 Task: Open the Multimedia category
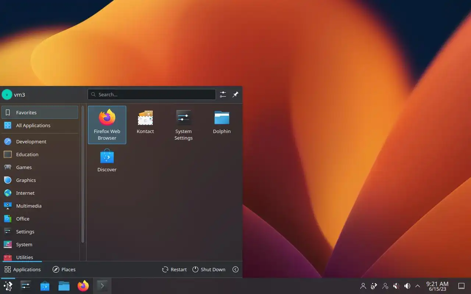[40, 206]
